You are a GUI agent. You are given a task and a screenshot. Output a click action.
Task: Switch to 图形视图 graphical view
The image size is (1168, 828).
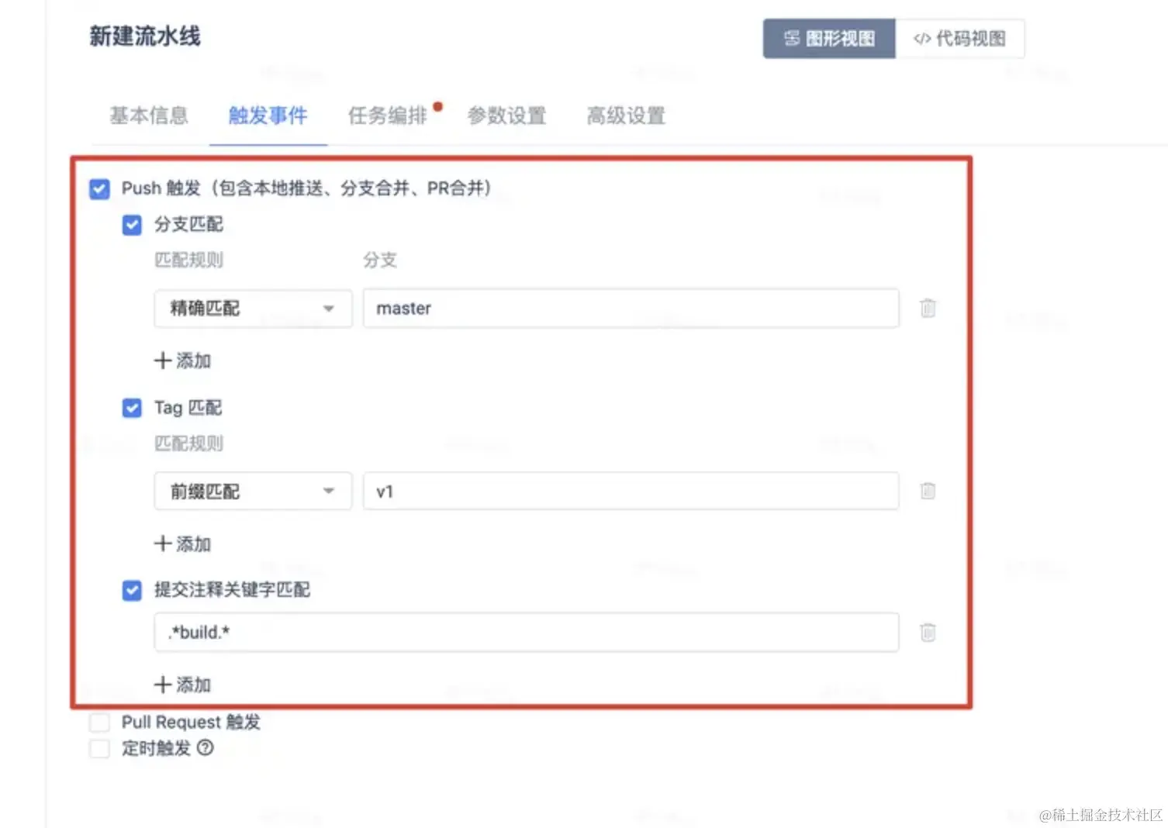(829, 39)
